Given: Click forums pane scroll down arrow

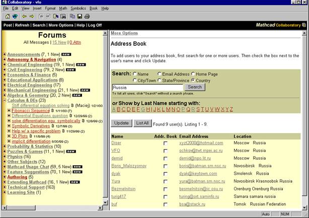Looking at the screenshot, I should pyautogui.click(x=105, y=202).
